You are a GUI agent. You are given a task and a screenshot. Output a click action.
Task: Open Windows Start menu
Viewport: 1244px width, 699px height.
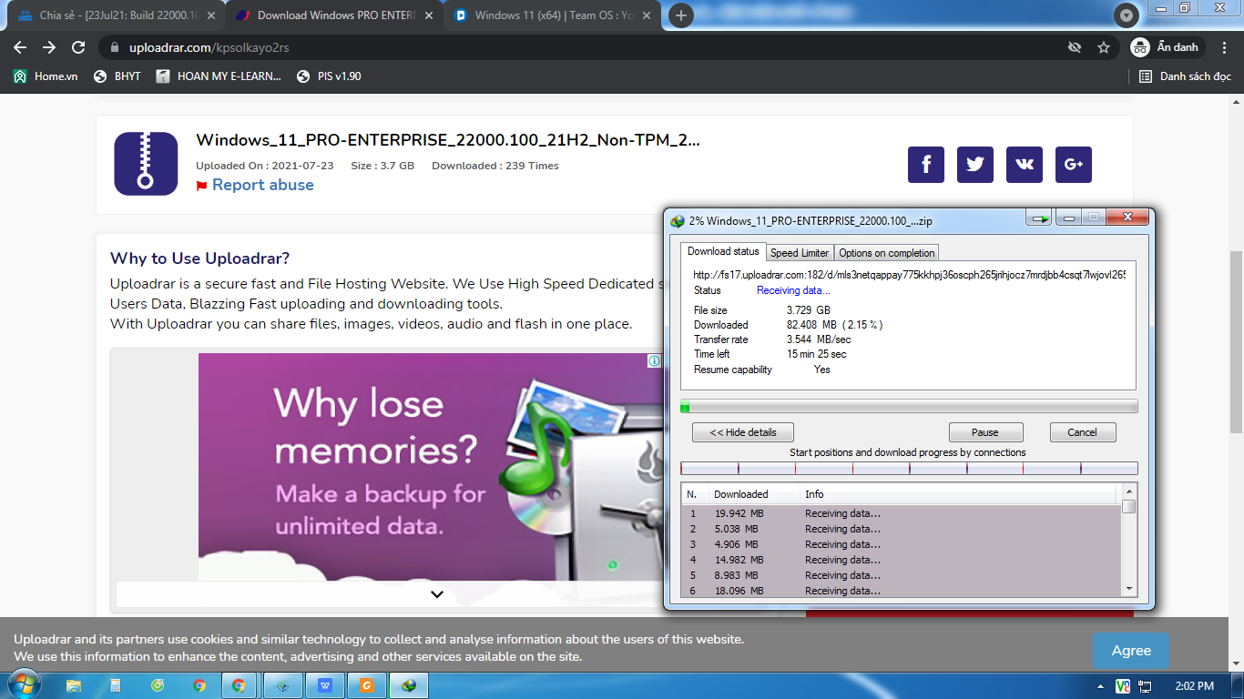point(24,685)
